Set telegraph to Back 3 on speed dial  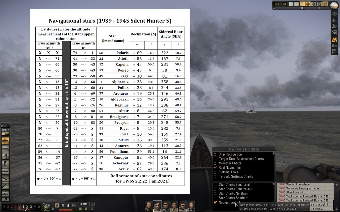pos(8,206)
